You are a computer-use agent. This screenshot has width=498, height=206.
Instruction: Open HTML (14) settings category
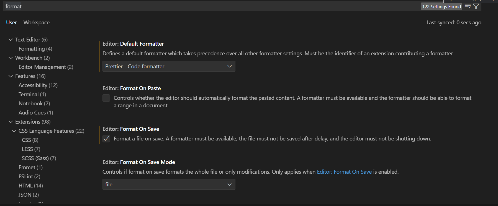pos(31,186)
